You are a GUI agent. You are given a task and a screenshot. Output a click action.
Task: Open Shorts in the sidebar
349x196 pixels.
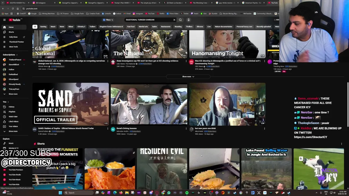pos(14,32)
